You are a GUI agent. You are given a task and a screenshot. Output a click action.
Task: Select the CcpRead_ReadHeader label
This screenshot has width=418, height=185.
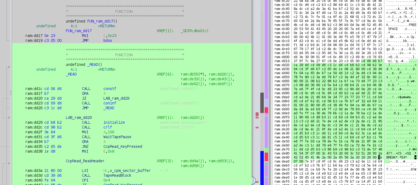[85, 161]
